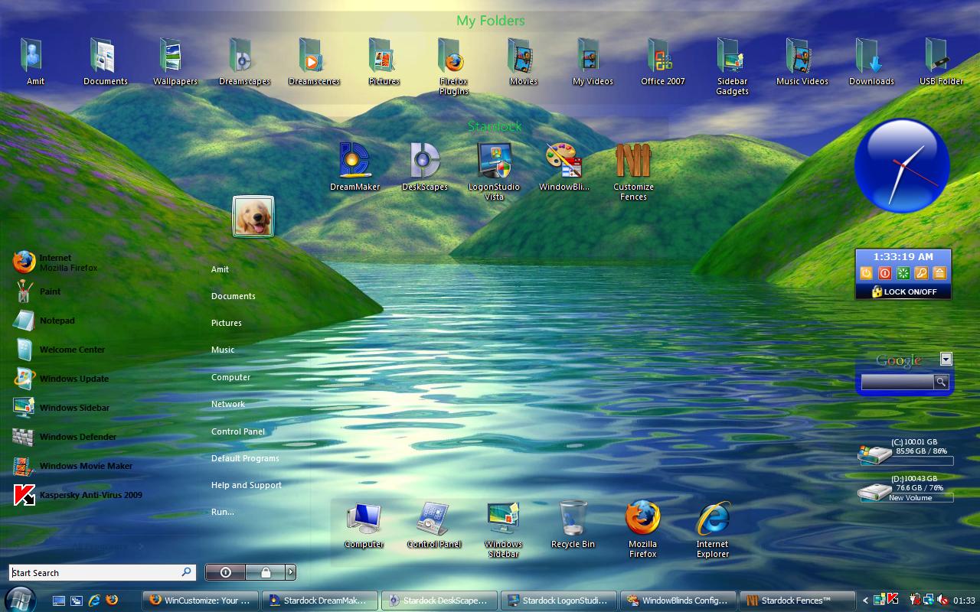
Task: Open the Customize Fences icon
Action: point(633,171)
